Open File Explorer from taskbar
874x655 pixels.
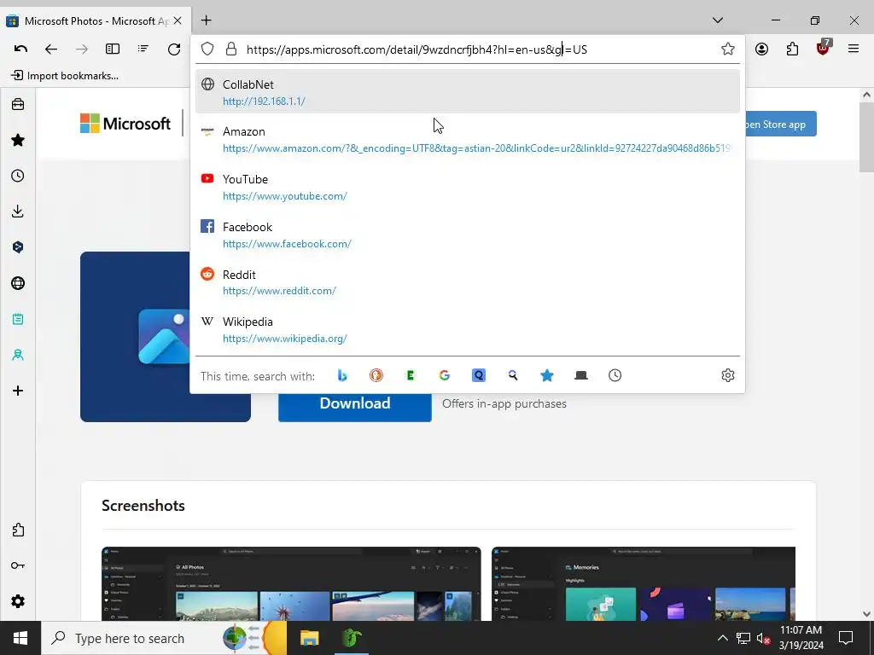tap(309, 638)
